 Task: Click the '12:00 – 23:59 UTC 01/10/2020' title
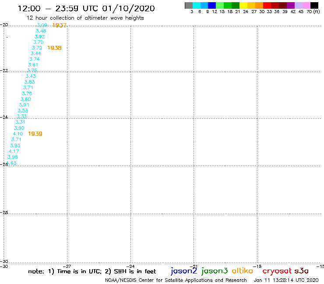pos(86,8)
